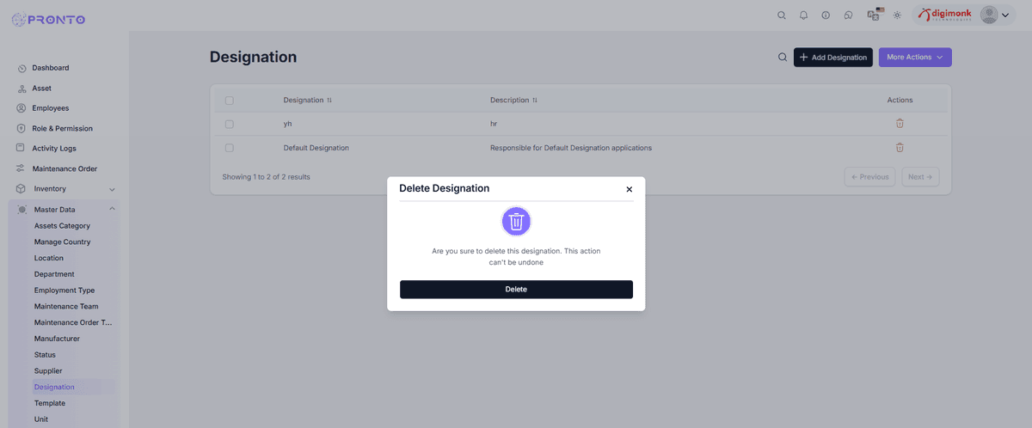Delete the 'yh' designation row
The height and width of the screenshot is (428, 1032).
(900, 124)
